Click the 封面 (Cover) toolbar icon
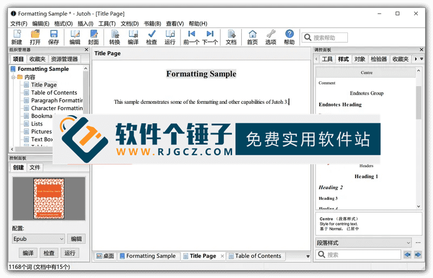Image resolution: width=433 pixels, height=278 pixels. click(x=93, y=37)
